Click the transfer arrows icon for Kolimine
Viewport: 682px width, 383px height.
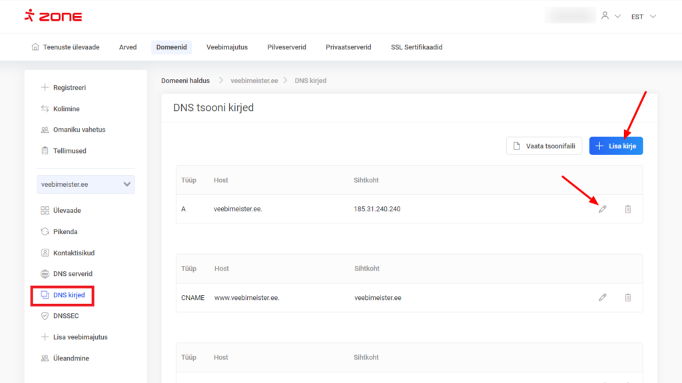tap(45, 108)
